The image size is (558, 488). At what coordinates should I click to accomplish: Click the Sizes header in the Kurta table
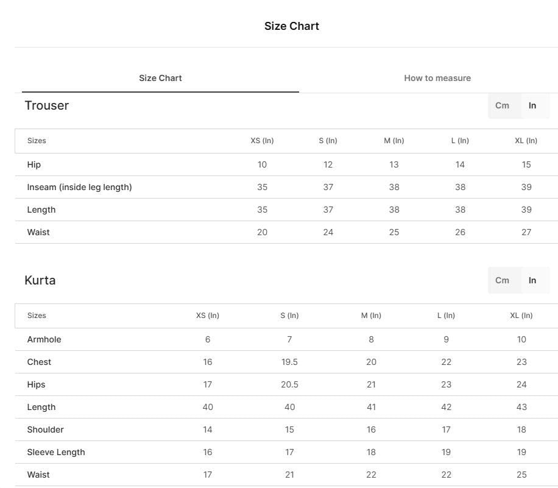click(37, 316)
